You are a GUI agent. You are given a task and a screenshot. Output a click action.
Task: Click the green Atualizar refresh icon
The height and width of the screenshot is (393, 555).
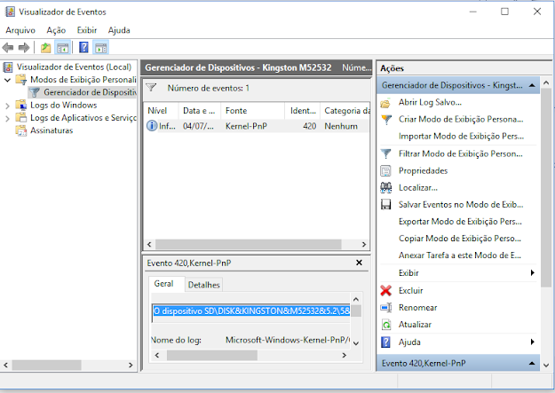point(386,325)
